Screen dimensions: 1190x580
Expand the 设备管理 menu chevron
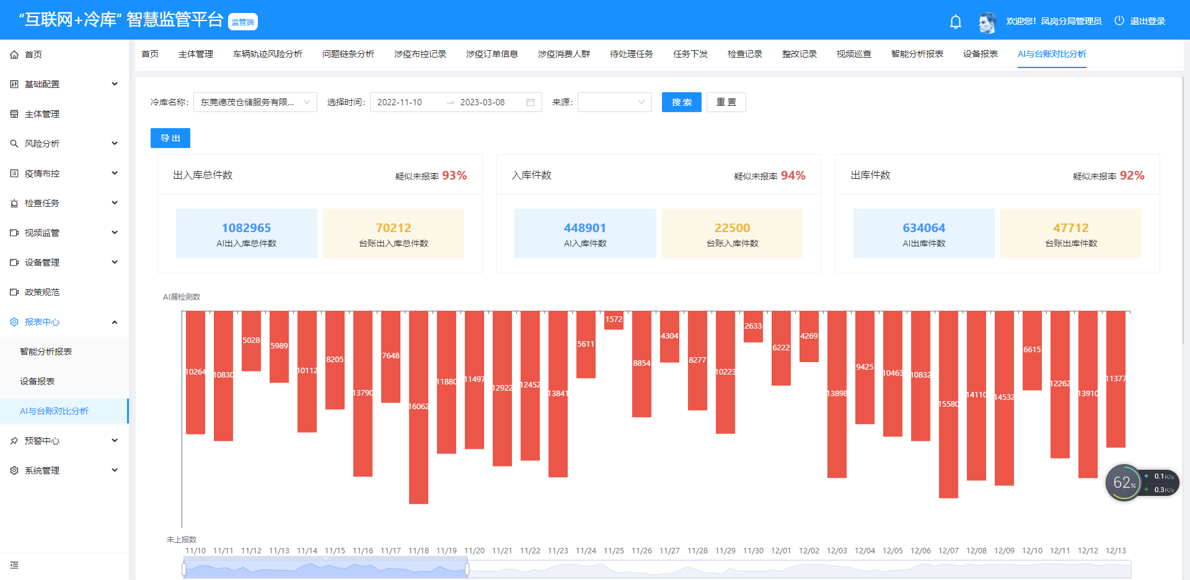pyautogui.click(x=115, y=262)
